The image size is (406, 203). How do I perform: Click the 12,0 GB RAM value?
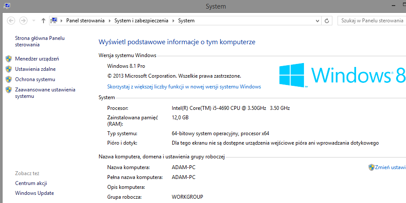[x=180, y=118]
